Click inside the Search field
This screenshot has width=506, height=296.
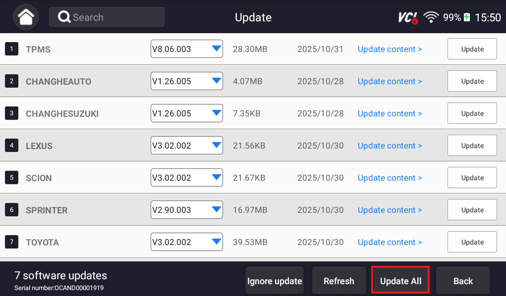click(114, 16)
